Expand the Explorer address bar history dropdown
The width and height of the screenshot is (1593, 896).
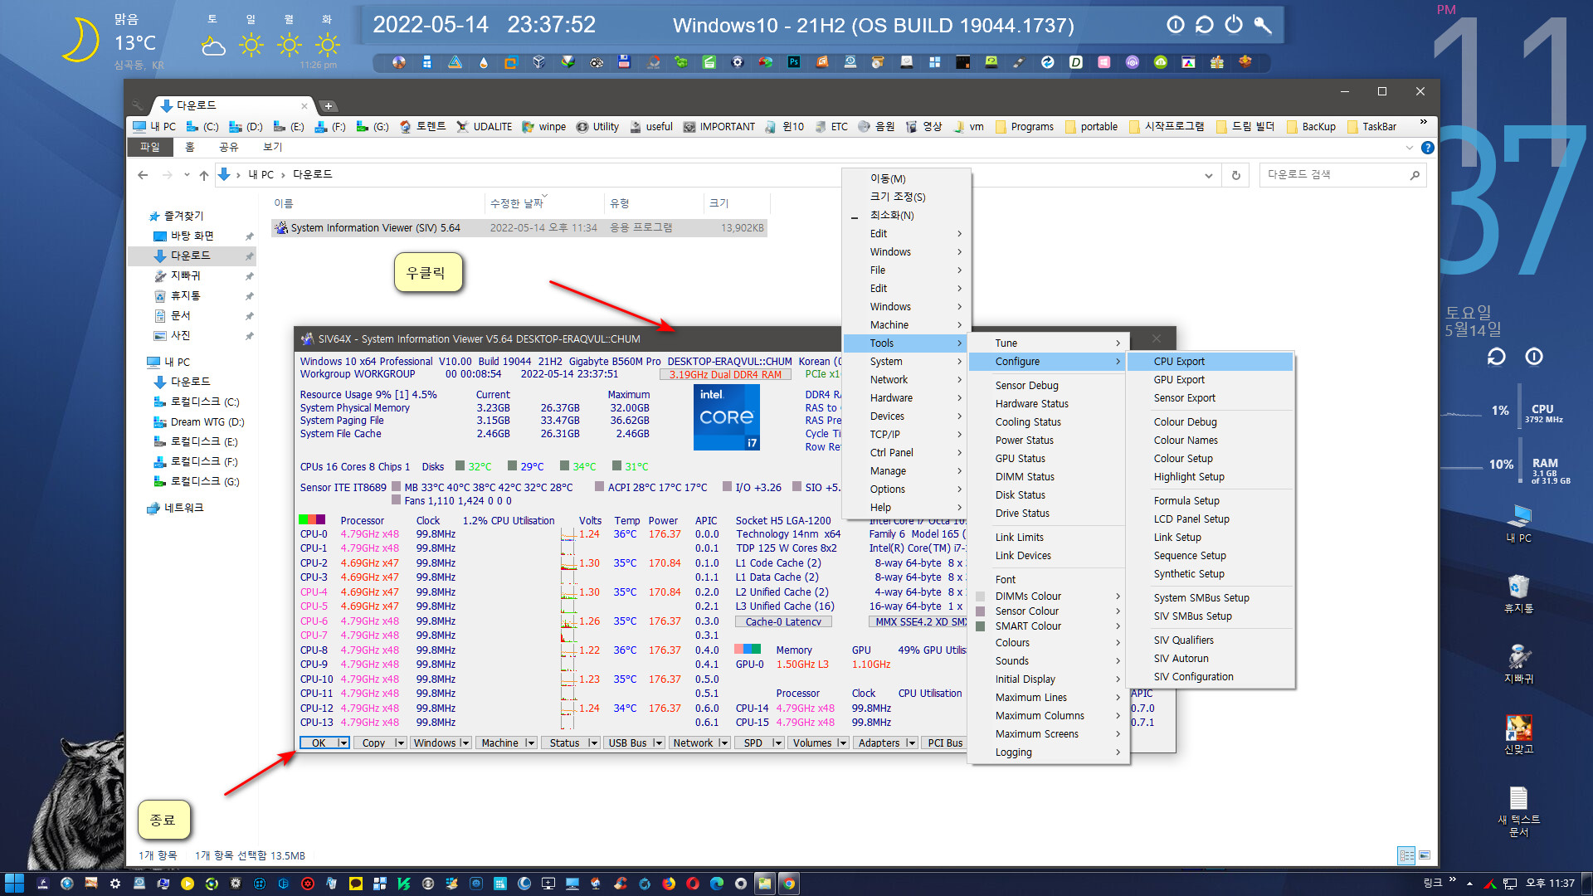tap(1208, 175)
